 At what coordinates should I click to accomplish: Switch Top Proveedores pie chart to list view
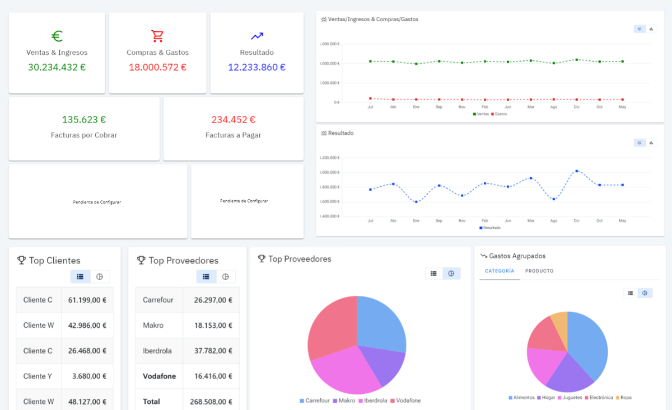pyautogui.click(x=433, y=274)
